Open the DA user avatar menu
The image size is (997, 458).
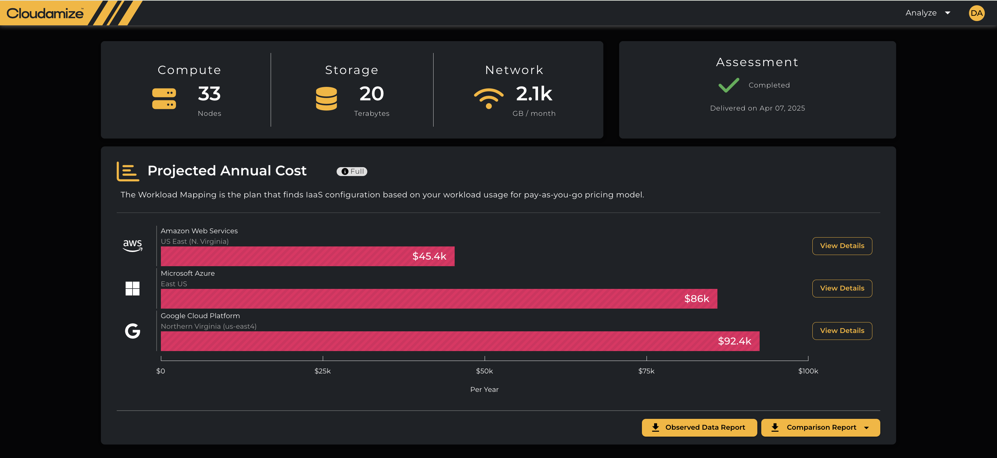pyautogui.click(x=976, y=13)
